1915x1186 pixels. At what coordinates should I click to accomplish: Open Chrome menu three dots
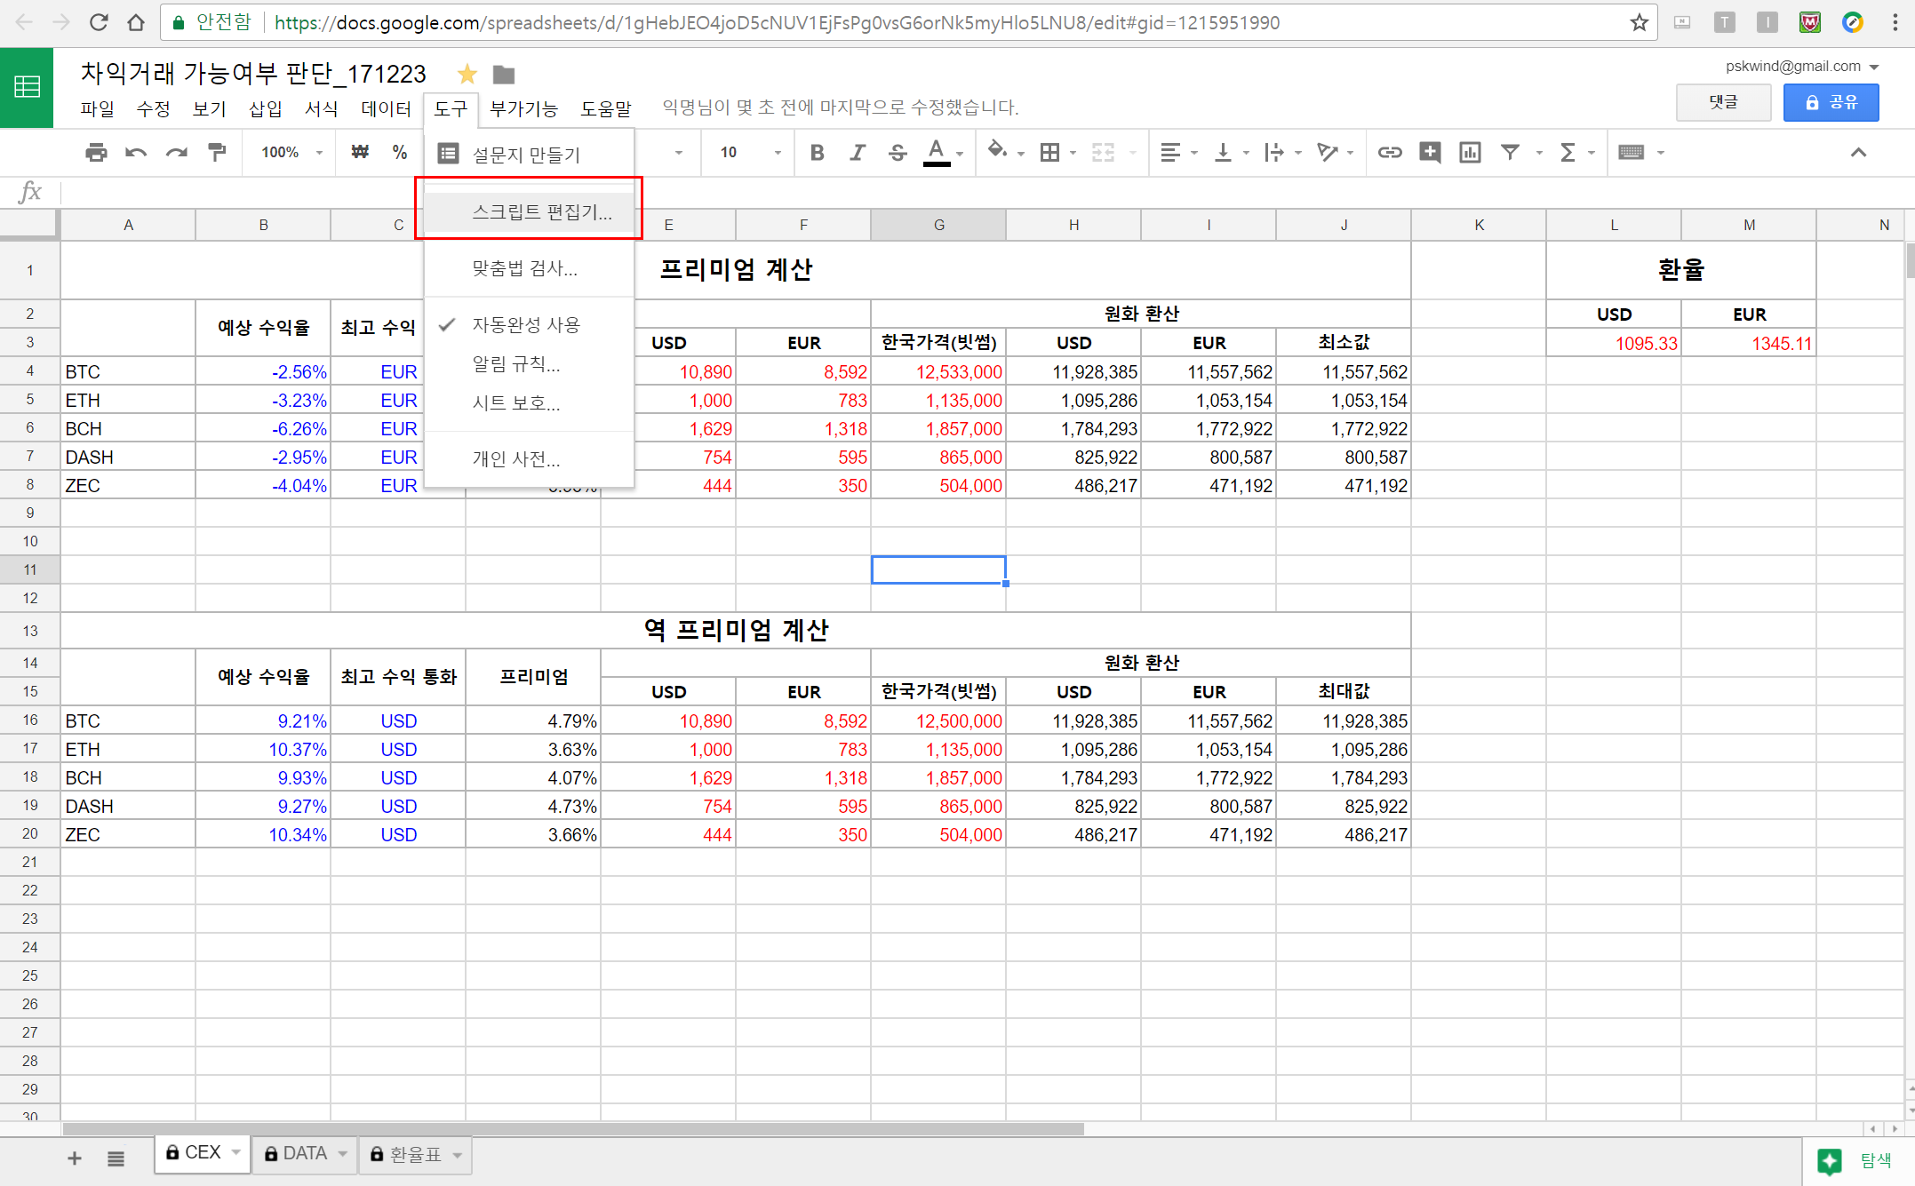pos(1895,22)
